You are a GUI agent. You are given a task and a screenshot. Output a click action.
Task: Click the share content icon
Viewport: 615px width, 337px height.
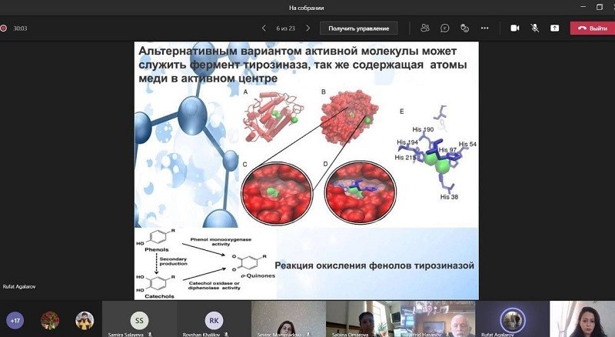pyautogui.click(x=554, y=28)
